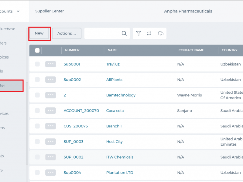Open the Travi.uz supplier link
The width and height of the screenshot is (243, 182).
(x=113, y=64)
